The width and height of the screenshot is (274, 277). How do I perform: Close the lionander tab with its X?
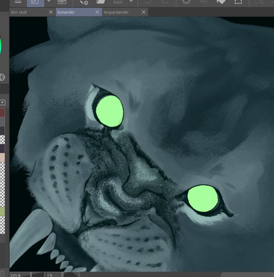[x=97, y=12]
